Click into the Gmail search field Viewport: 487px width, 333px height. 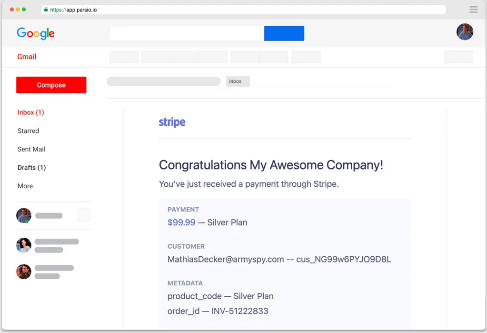coord(186,33)
